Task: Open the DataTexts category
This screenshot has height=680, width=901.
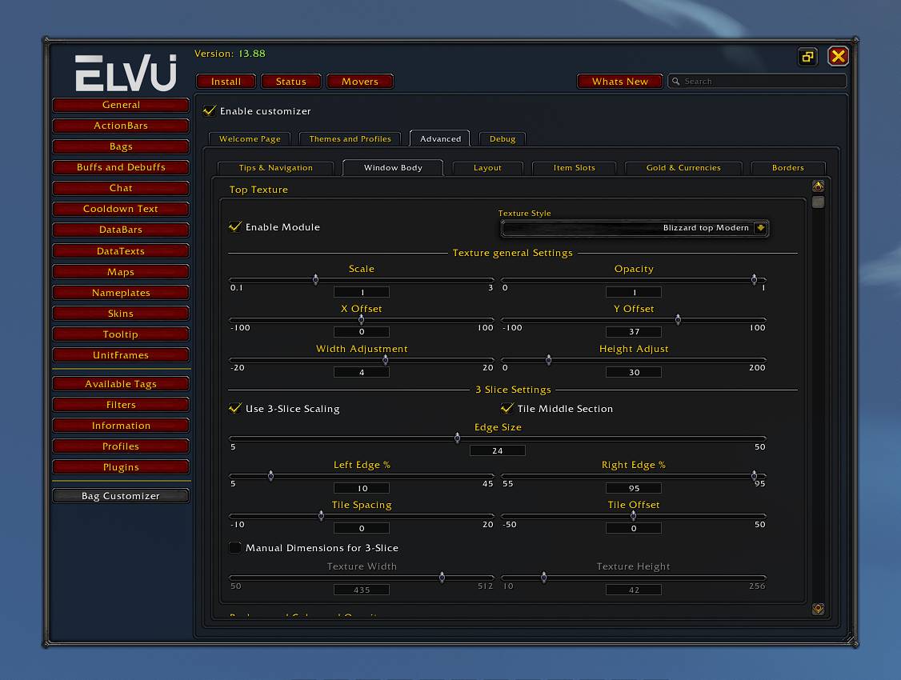Action: (x=121, y=251)
